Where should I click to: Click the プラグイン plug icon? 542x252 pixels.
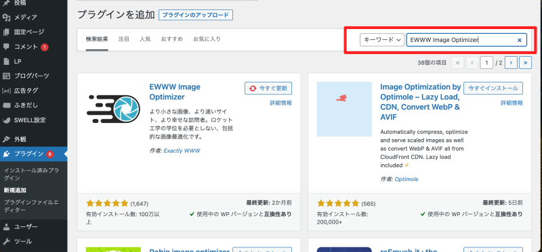pos(6,154)
